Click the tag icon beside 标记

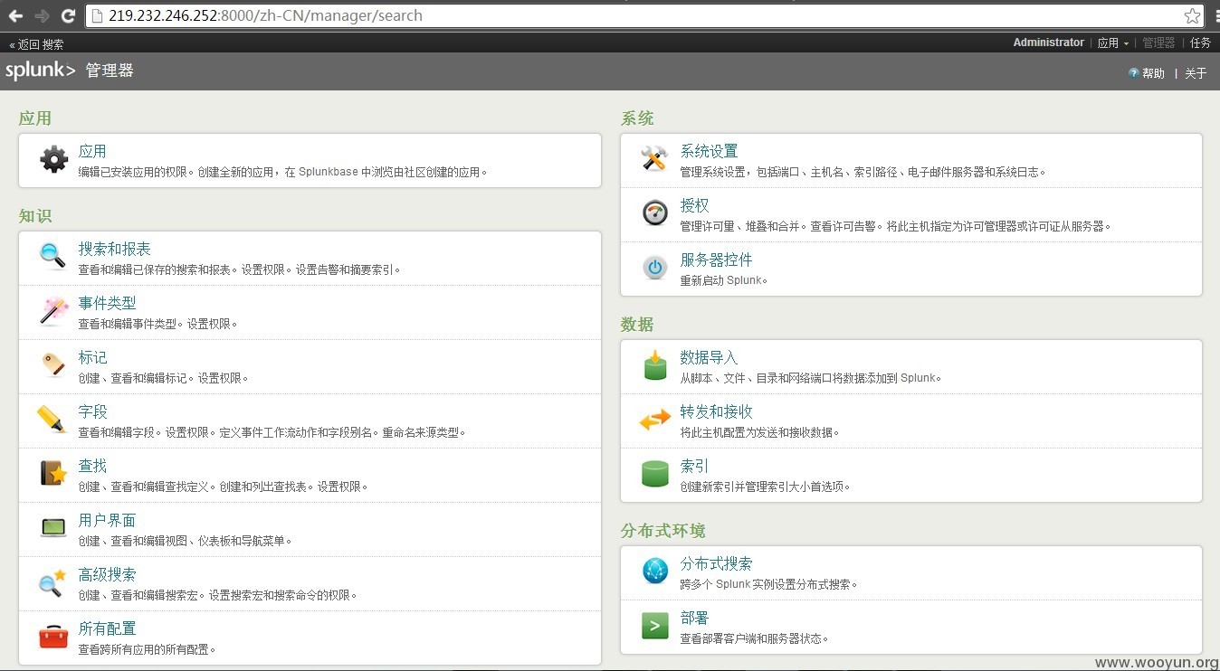[x=53, y=365]
